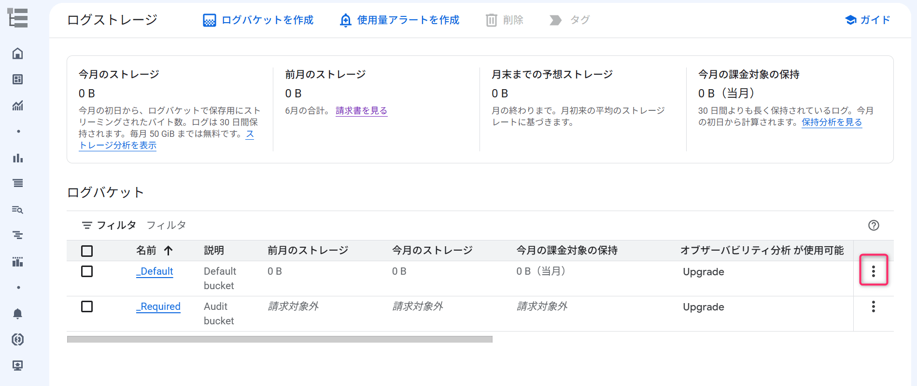This screenshot has width=917, height=386.
Task: Open the logs search explorer sidebar icon
Action: coord(18,210)
